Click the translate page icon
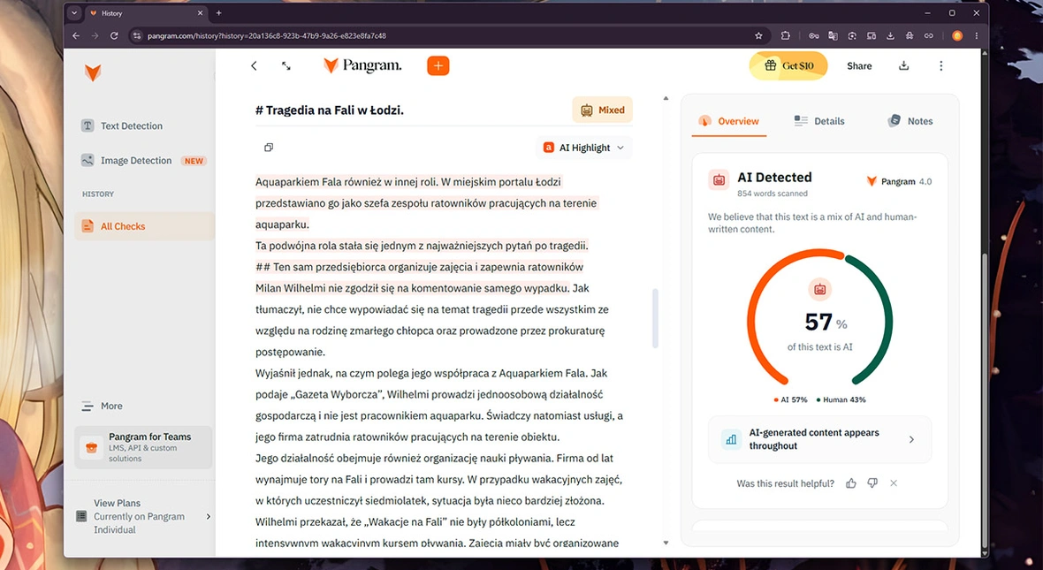1043x570 pixels. [x=833, y=36]
